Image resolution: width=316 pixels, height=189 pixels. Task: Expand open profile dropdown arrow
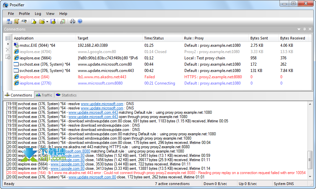(47, 22)
